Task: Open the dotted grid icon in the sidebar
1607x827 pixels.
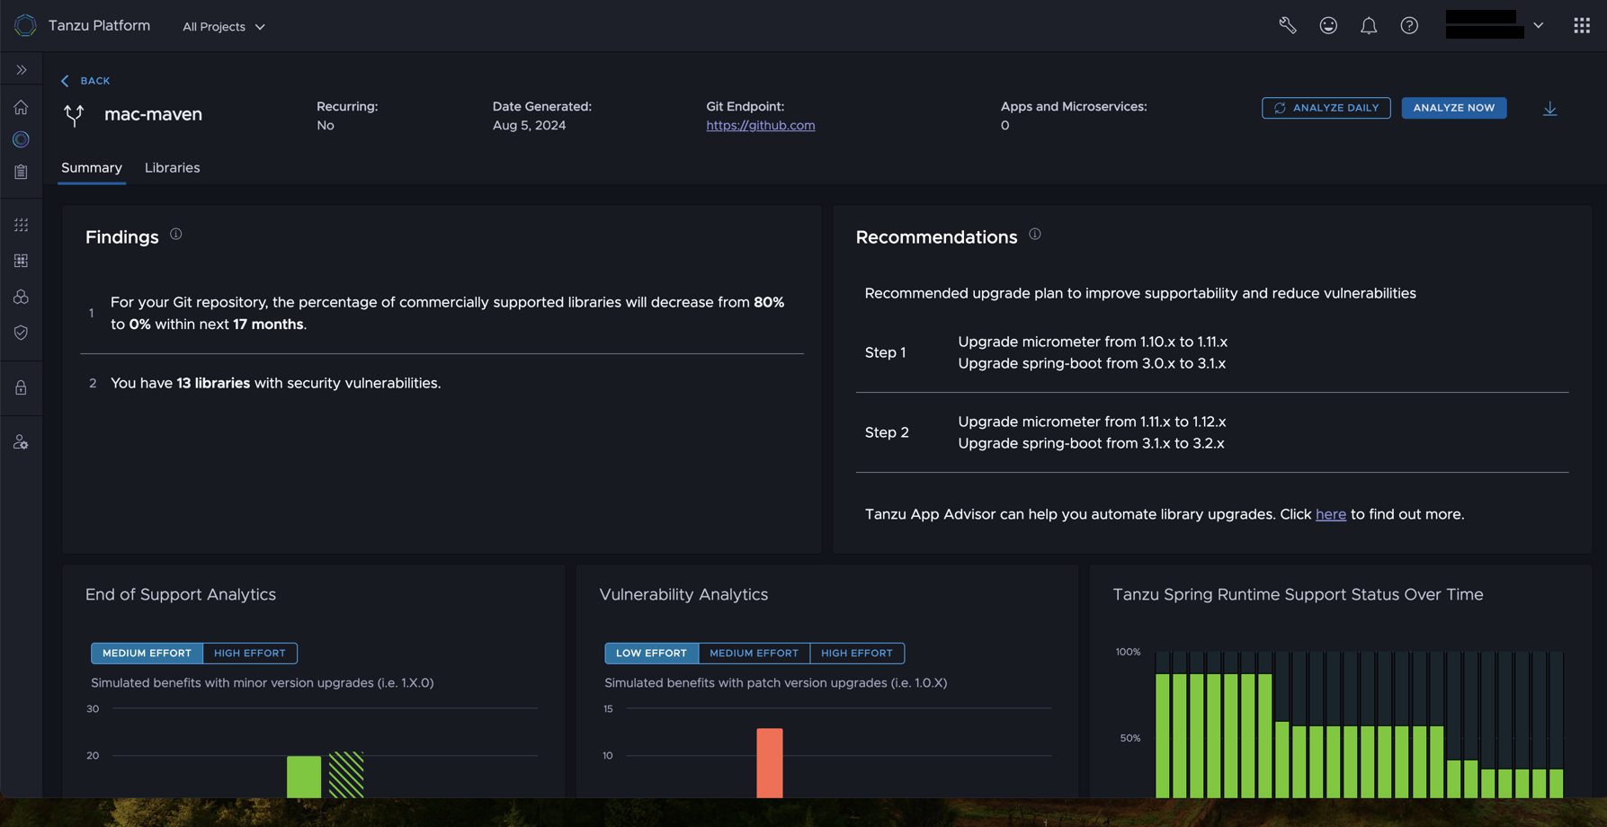Action: point(21,225)
